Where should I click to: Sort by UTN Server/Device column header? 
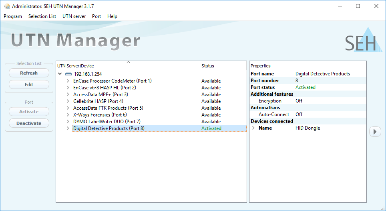point(128,66)
